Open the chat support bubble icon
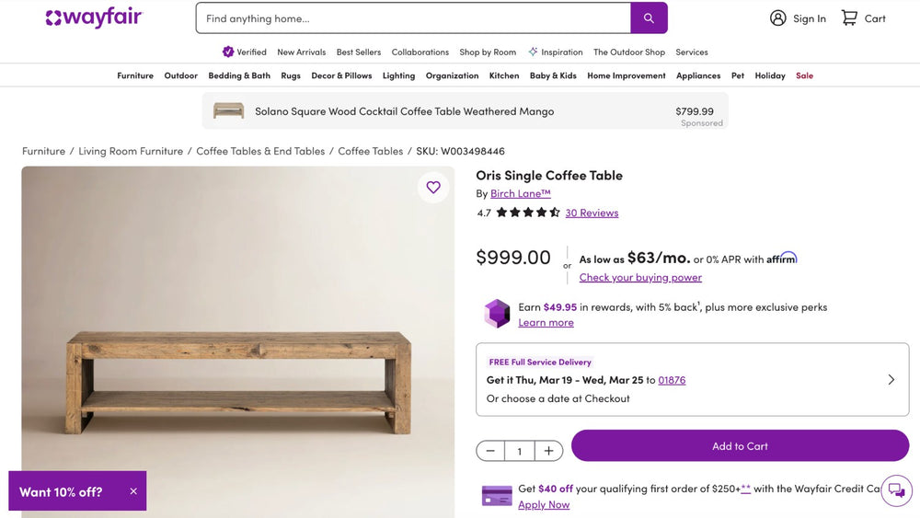Screen dimensions: 920x518 pos(896,490)
